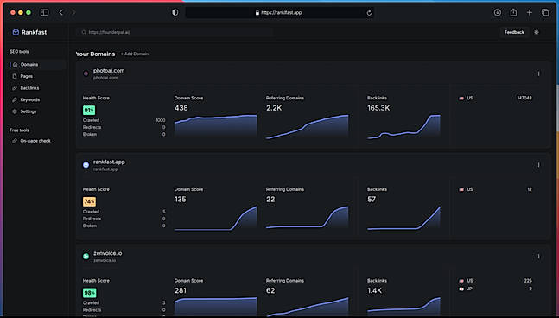The width and height of the screenshot is (559, 318).
Task: Click the Rankfast brand name
Action: (34, 32)
